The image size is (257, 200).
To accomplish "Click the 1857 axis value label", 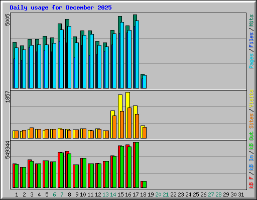I will click(x=8, y=96).
